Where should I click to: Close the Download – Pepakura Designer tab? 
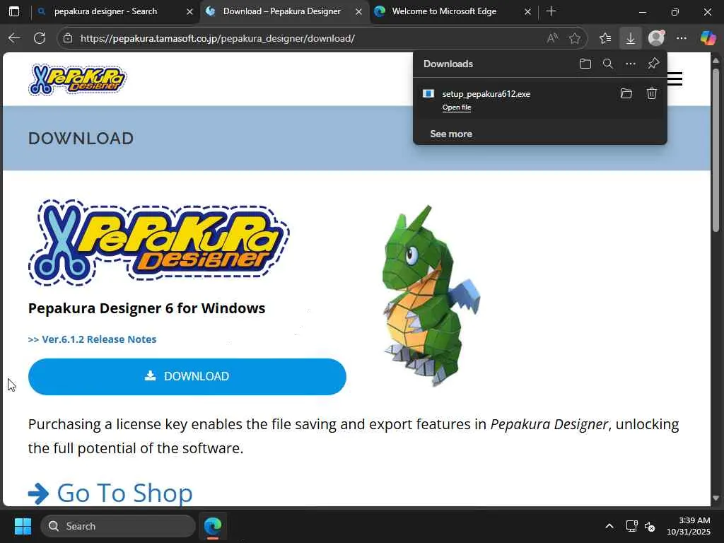pos(358,12)
